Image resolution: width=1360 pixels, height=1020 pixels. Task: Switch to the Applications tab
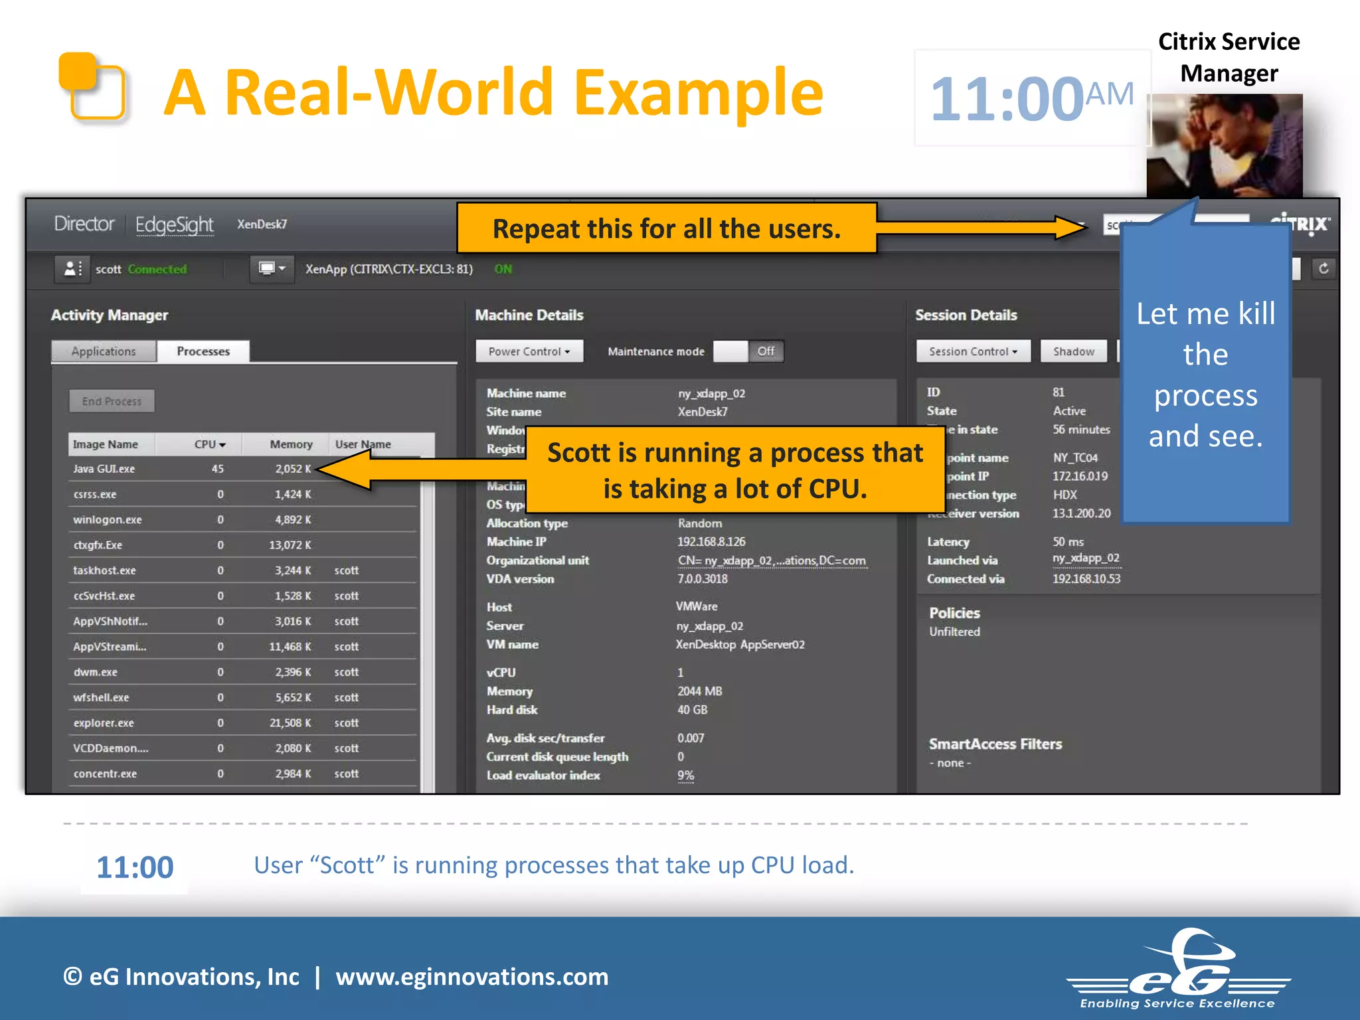[104, 351]
